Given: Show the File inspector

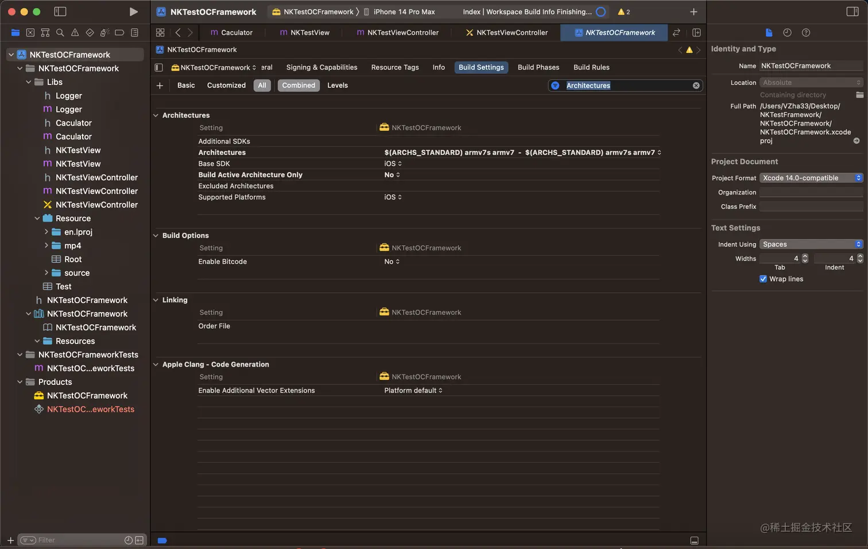Looking at the screenshot, I should pos(769,33).
